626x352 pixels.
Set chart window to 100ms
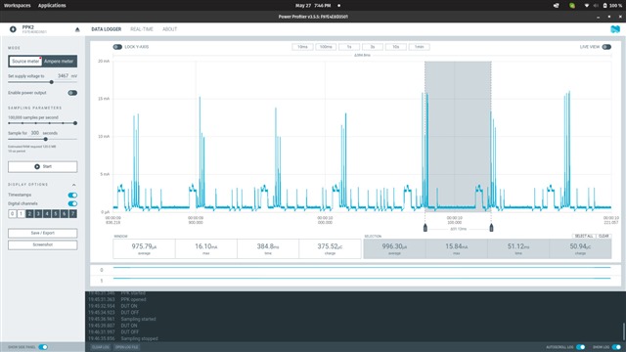[326, 47]
